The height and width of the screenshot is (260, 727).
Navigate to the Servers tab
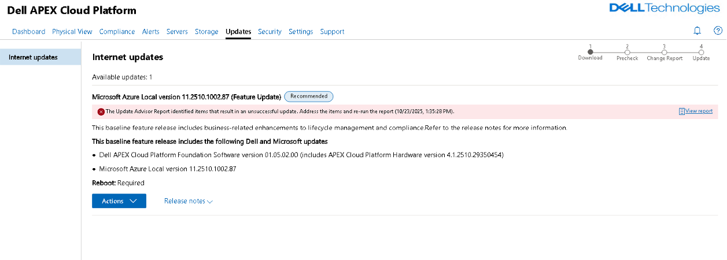pos(177,32)
